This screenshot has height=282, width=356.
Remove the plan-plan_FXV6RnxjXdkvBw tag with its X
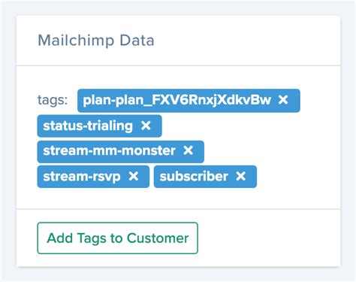pyautogui.click(x=283, y=100)
